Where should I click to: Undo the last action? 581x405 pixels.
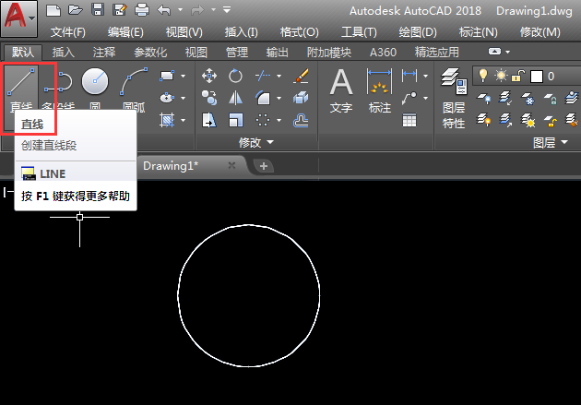(x=164, y=10)
